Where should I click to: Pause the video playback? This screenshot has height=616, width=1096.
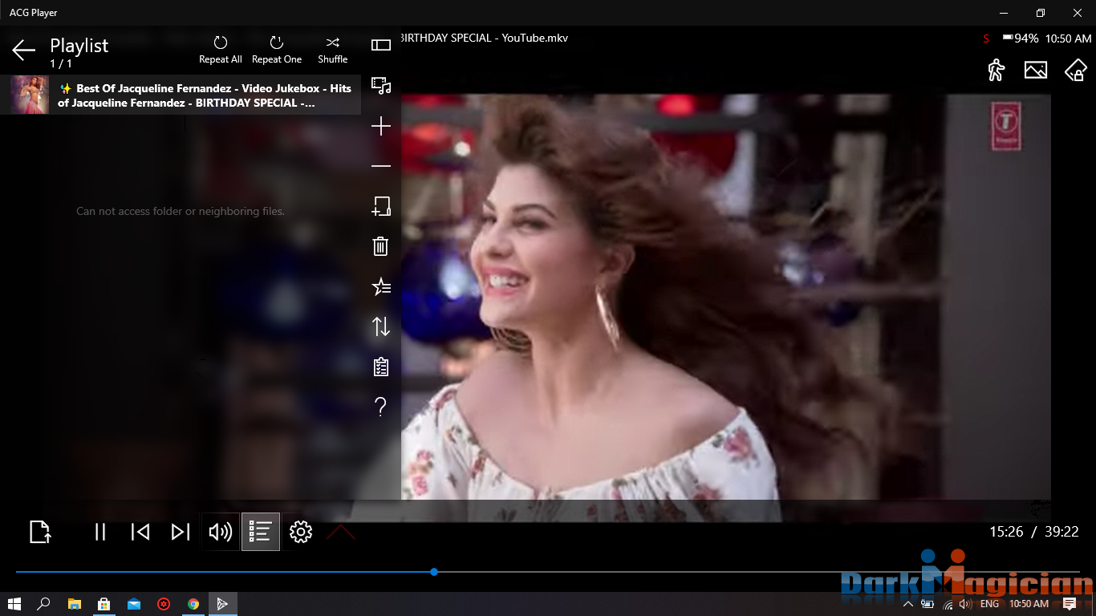(100, 532)
